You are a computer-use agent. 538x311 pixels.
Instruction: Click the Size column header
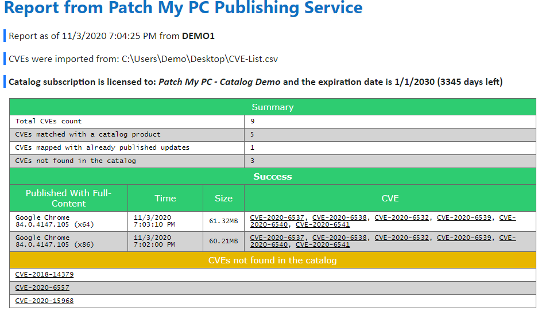click(x=224, y=198)
